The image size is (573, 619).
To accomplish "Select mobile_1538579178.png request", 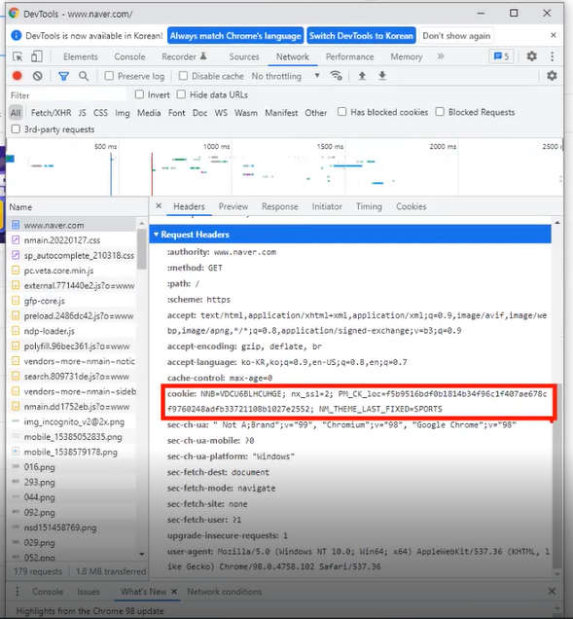I will pyautogui.click(x=71, y=452).
